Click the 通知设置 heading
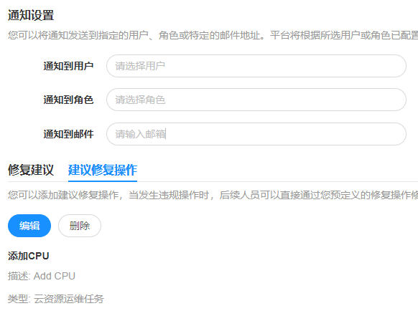 point(31,15)
